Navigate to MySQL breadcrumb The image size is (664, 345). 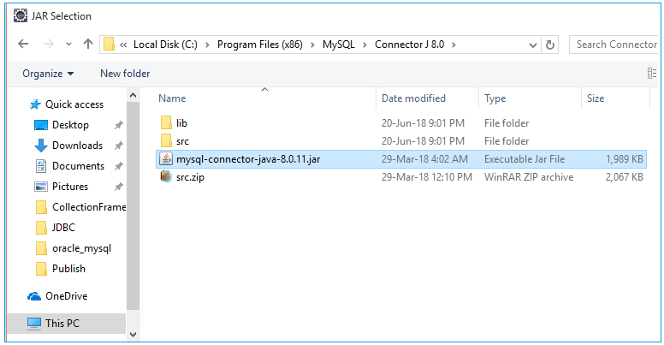pos(338,45)
